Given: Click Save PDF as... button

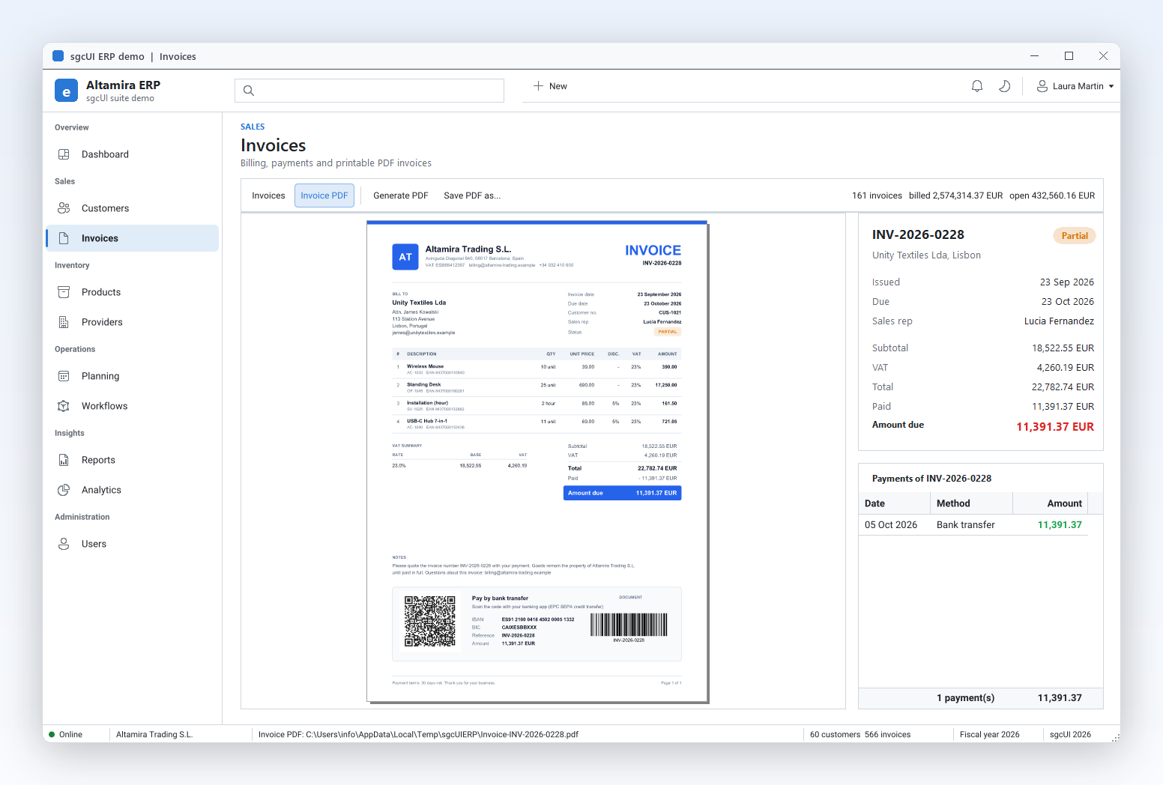Looking at the screenshot, I should (x=472, y=196).
